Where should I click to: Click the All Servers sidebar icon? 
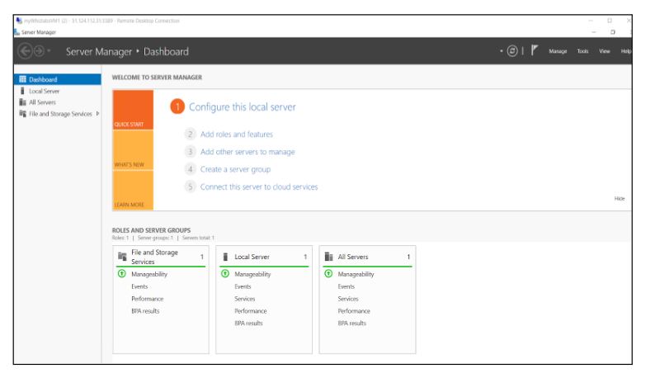pos(22,102)
